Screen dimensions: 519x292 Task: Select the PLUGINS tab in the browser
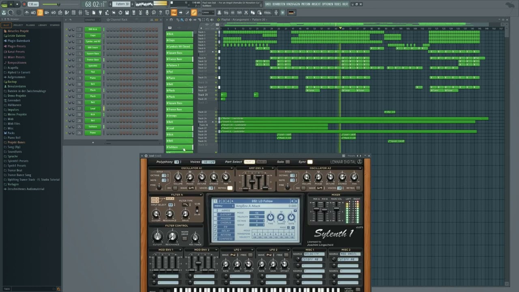[30, 25]
